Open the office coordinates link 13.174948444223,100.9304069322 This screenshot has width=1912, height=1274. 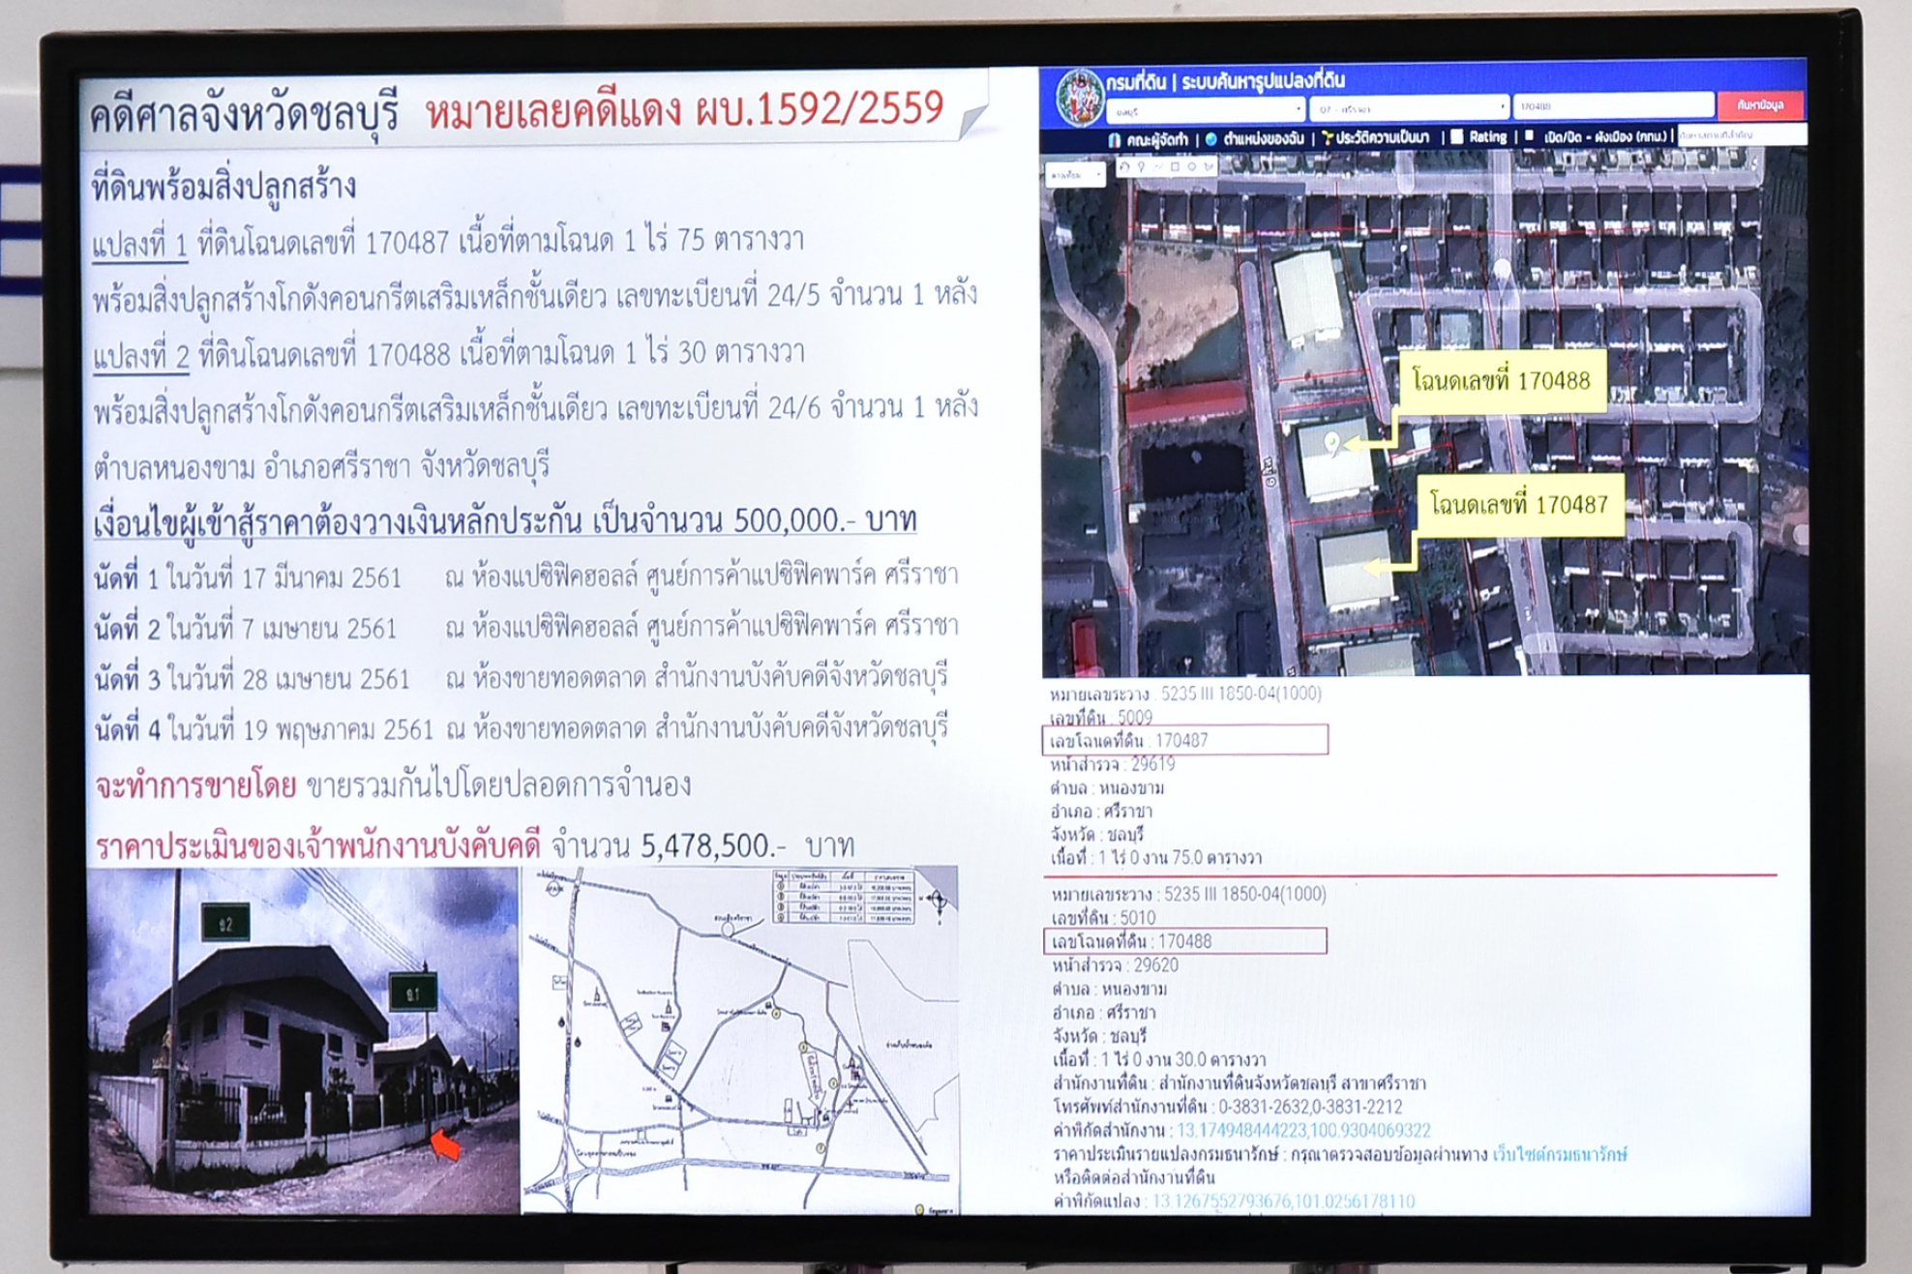point(1303,1130)
